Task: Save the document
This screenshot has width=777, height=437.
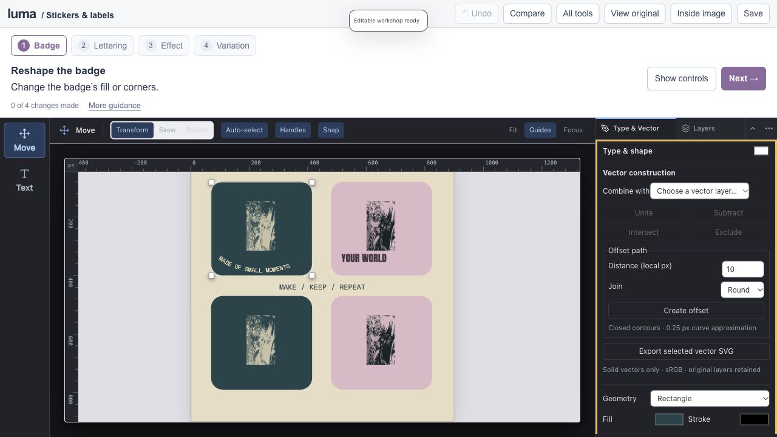Action: click(753, 13)
